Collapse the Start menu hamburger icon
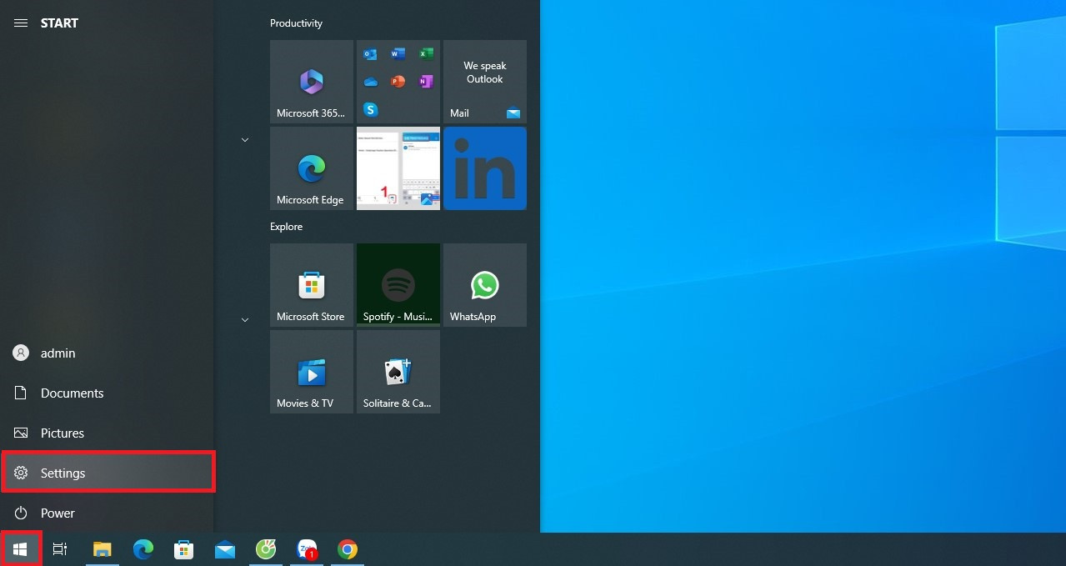The height and width of the screenshot is (566, 1066). (x=21, y=23)
